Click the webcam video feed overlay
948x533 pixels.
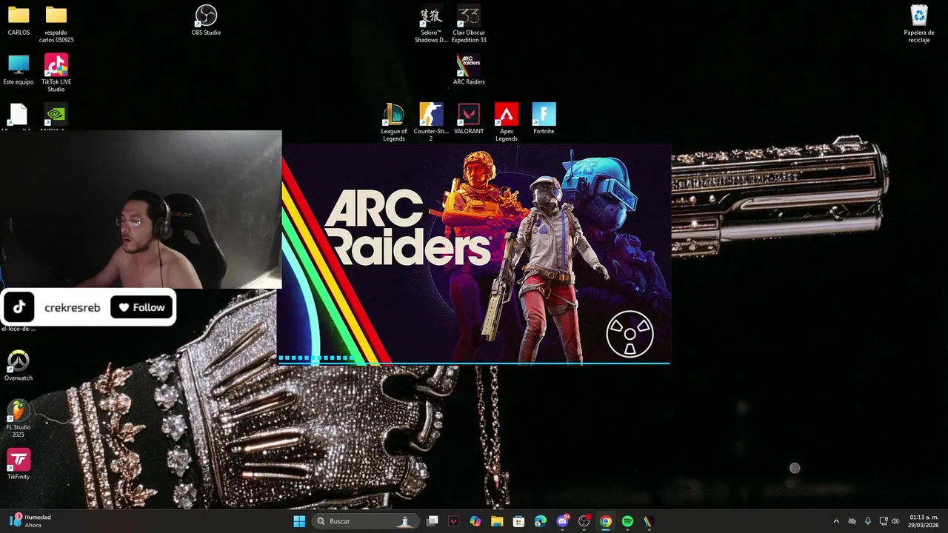point(141,209)
